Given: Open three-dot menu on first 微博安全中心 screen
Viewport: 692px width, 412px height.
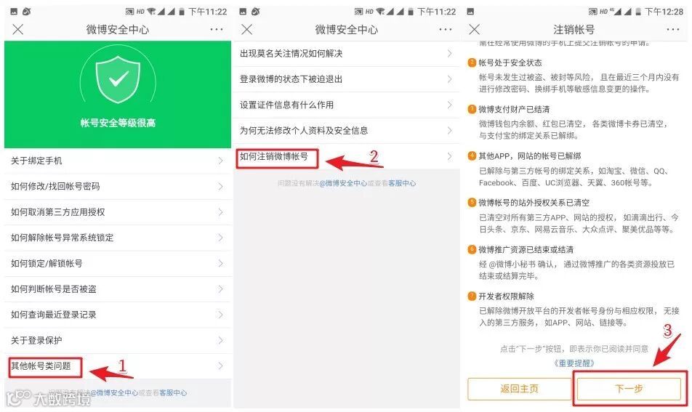Looking at the screenshot, I should pyautogui.click(x=217, y=30).
